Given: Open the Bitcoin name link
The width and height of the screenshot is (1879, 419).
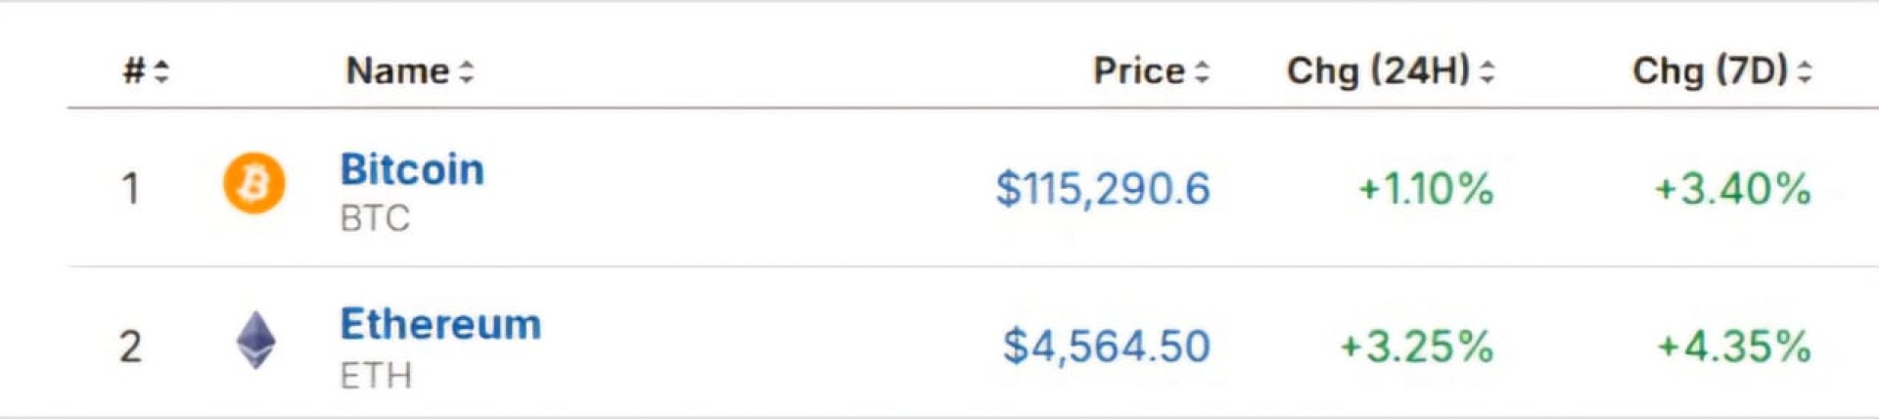Looking at the screenshot, I should click(412, 169).
